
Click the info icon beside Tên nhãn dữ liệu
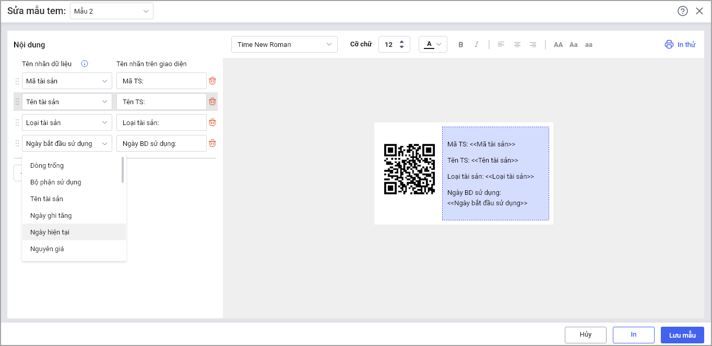pos(85,64)
